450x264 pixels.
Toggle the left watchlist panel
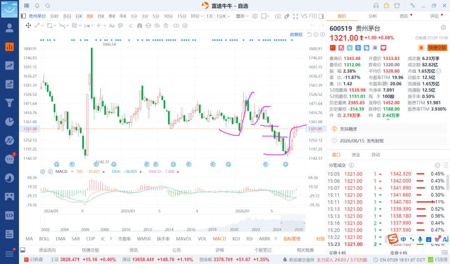pyautogui.click(x=23, y=16)
